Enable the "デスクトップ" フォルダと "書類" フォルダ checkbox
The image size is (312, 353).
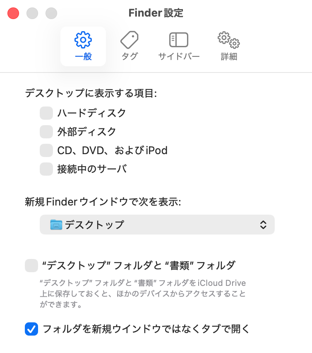(x=31, y=265)
